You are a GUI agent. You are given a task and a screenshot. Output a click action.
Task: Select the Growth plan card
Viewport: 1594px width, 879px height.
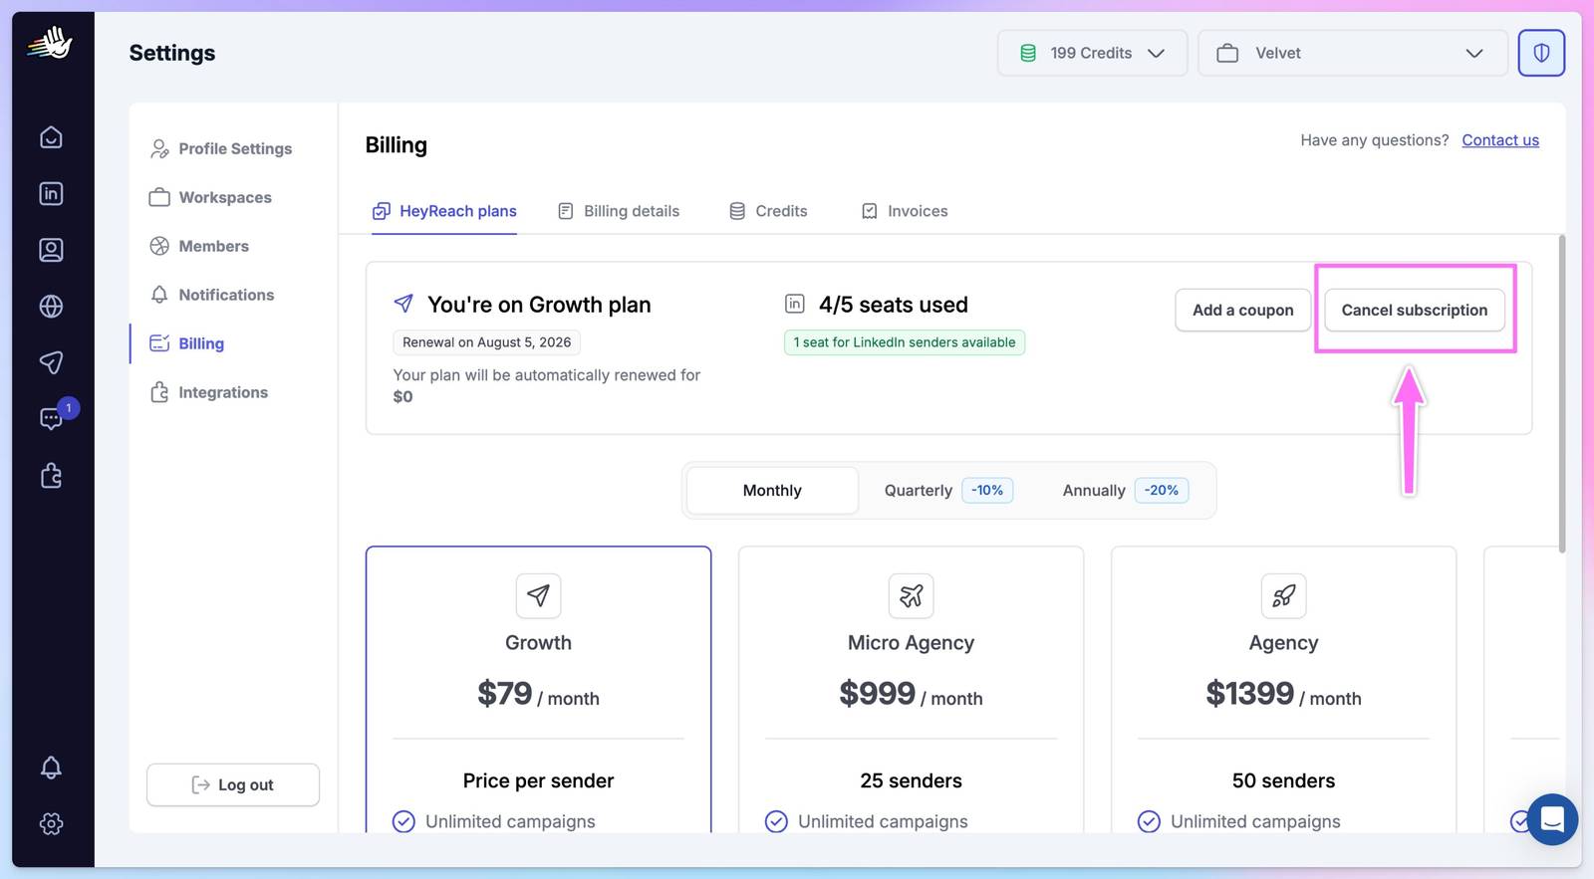click(538, 689)
